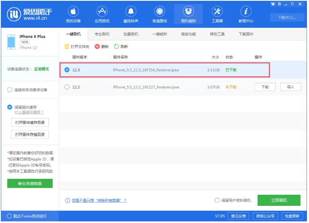The height and width of the screenshot is (223, 309).
Task: Open 我的设备 (My Device) section
Action: (x=73, y=14)
